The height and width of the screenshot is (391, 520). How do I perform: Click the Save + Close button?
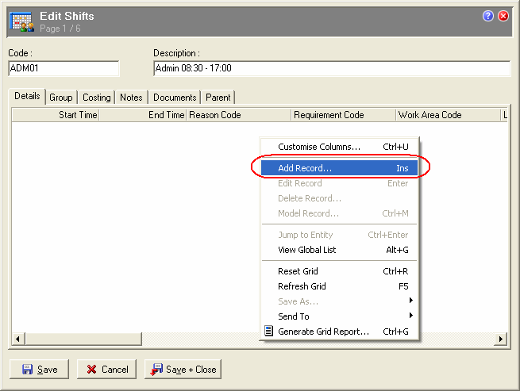click(183, 370)
